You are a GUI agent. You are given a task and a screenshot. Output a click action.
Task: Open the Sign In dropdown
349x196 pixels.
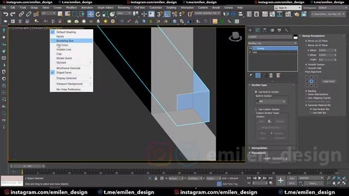287,8
